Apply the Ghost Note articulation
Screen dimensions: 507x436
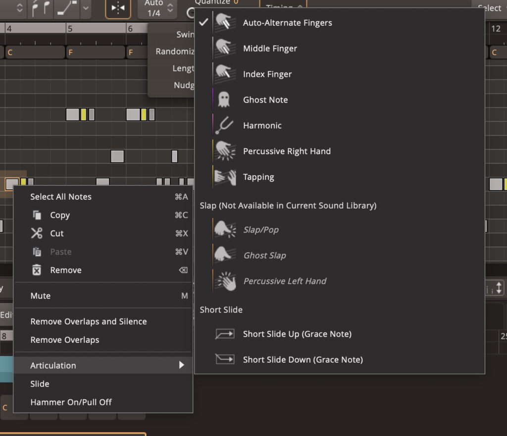click(340, 100)
